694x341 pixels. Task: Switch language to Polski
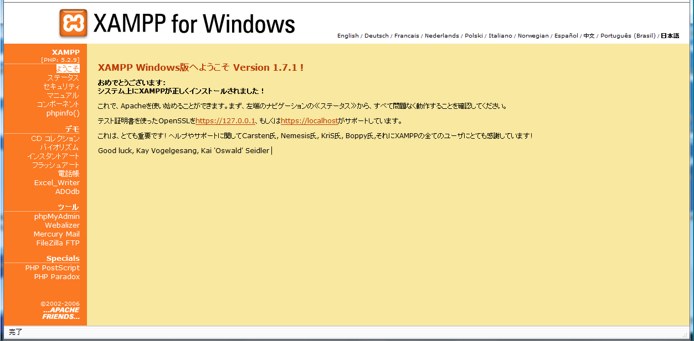[x=474, y=36]
